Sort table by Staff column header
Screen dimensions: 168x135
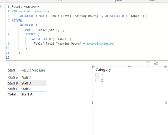pos(11,70)
